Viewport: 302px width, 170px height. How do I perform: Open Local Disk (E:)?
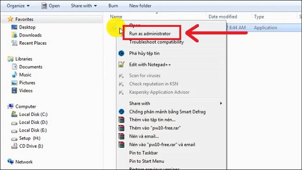pos(33,130)
